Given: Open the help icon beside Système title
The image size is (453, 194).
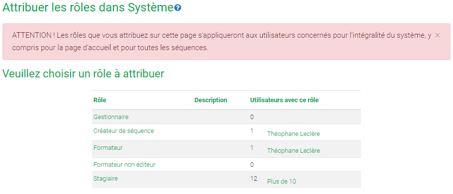Looking at the screenshot, I should [178, 8].
